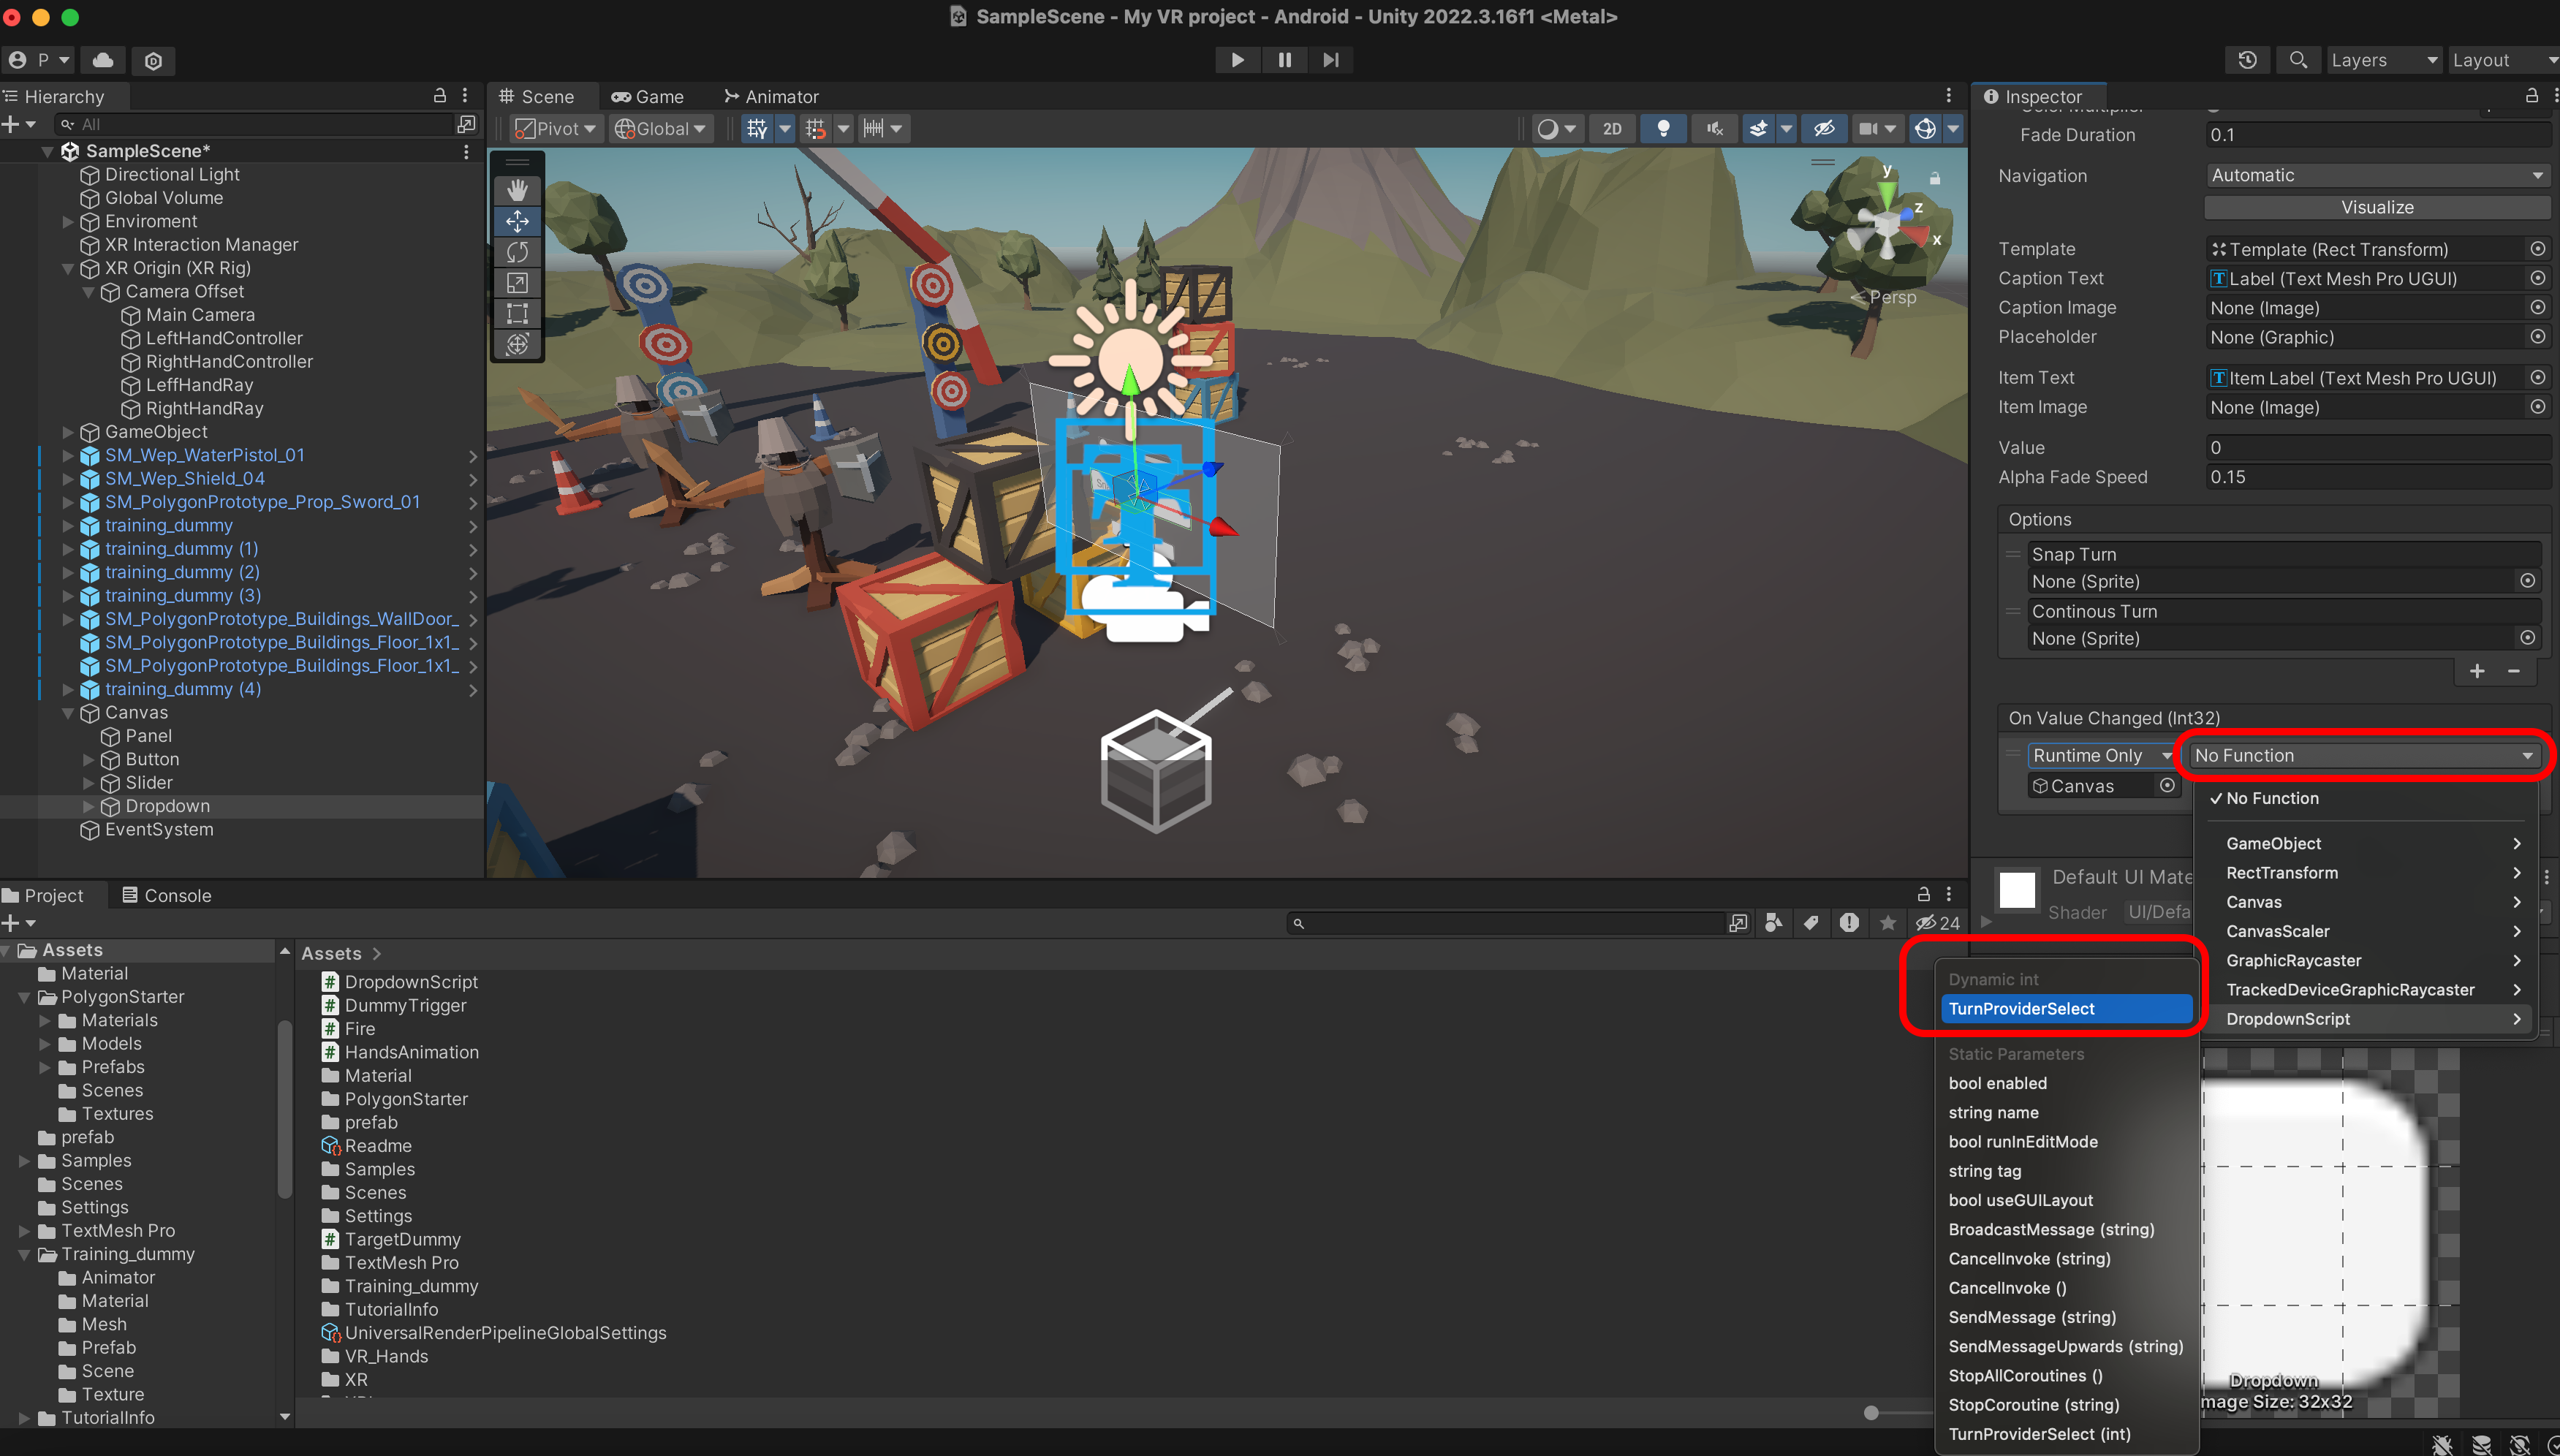Select the Rotate tool
2560x1456 pixels.
[517, 252]
